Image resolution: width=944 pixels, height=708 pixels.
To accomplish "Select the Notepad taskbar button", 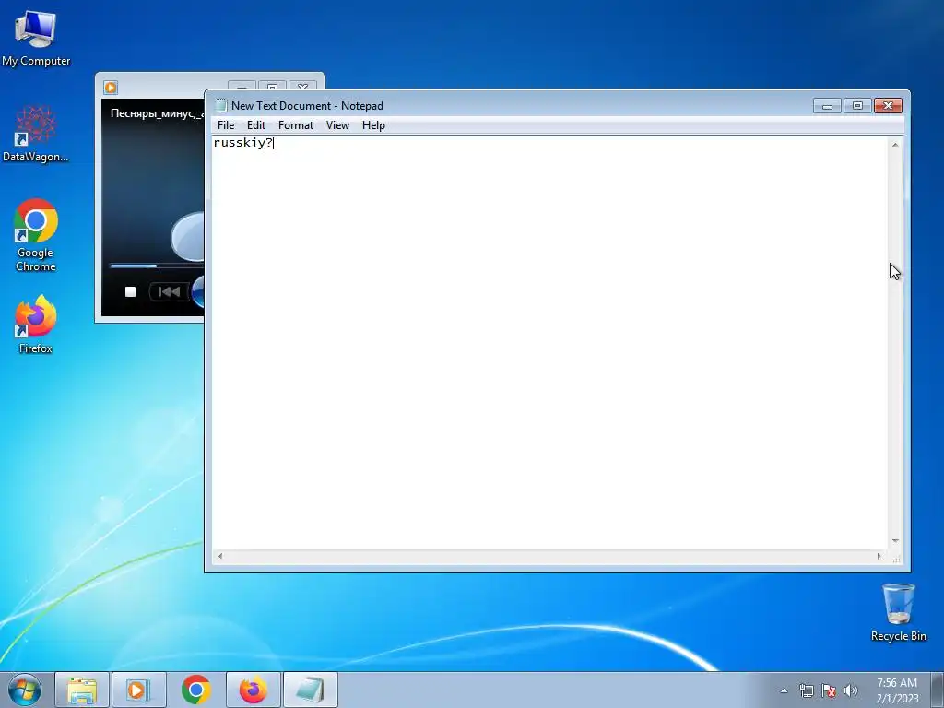I will (310, 690).
